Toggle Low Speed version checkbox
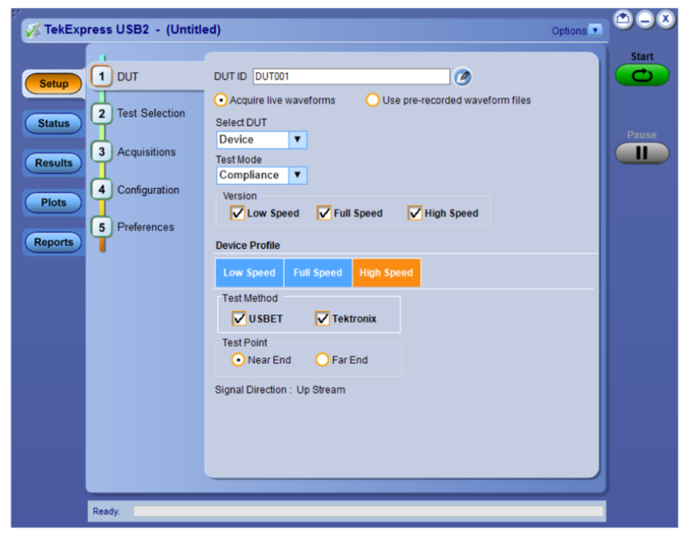The width and height of the screenshot is (688, 536). pyautogui.click(x=237, y=213)
